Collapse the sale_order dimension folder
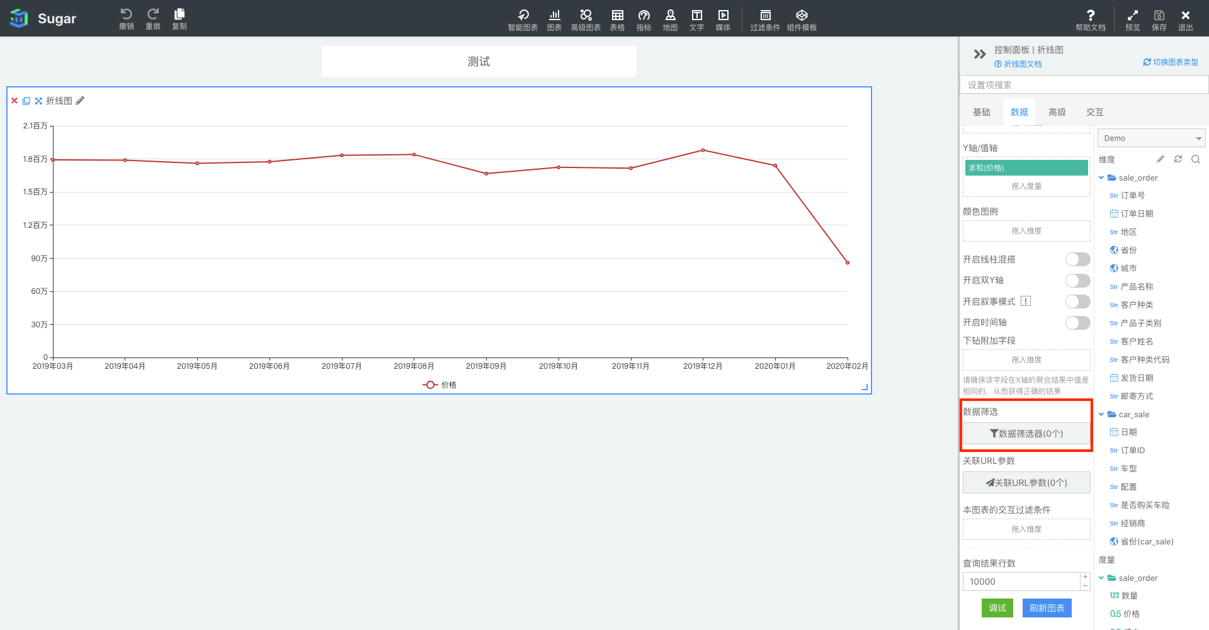 coord(1101,178)
